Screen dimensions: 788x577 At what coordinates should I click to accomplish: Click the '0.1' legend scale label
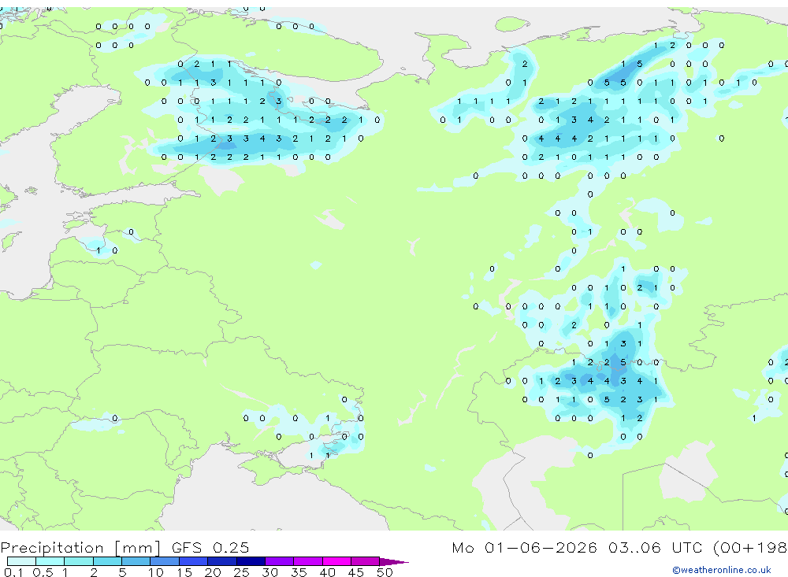[13, 572]
